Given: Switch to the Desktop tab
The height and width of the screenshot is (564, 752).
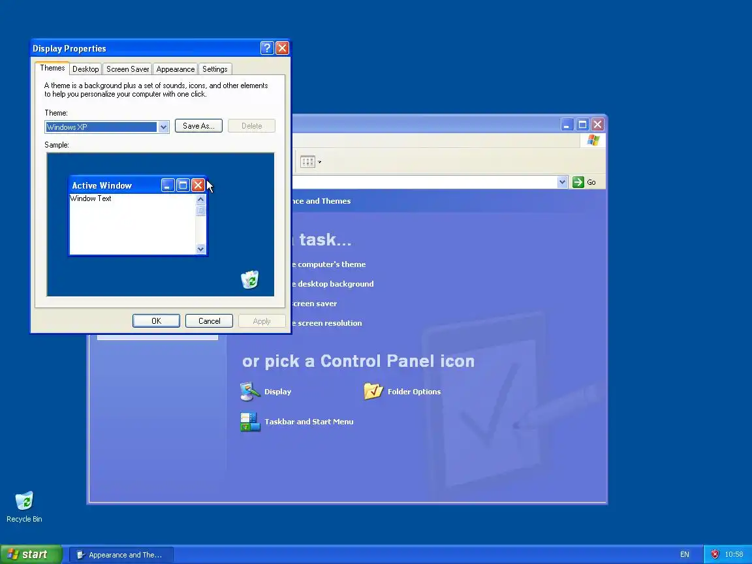Looking at the screenshot, I should [86, 69].
